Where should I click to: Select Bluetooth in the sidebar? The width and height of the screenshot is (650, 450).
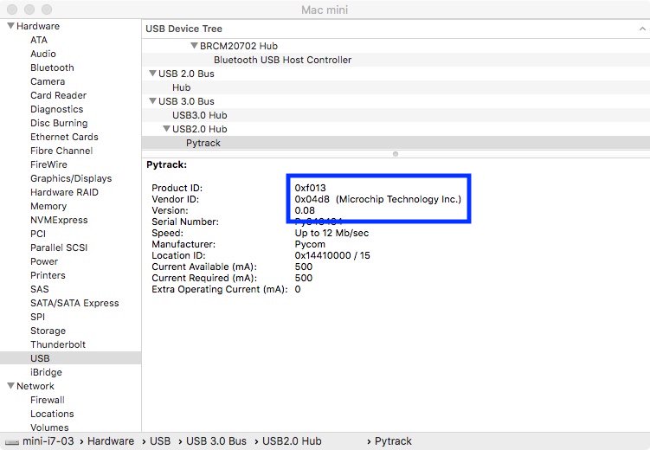point(52,67)
